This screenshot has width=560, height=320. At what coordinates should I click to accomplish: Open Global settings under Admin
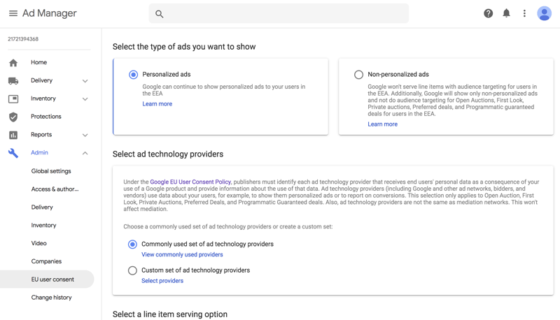(51, 171)
